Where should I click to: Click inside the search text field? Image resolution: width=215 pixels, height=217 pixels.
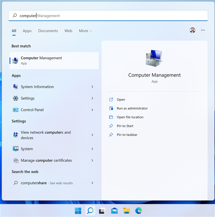pyautogui.click(x=108, y=15)
